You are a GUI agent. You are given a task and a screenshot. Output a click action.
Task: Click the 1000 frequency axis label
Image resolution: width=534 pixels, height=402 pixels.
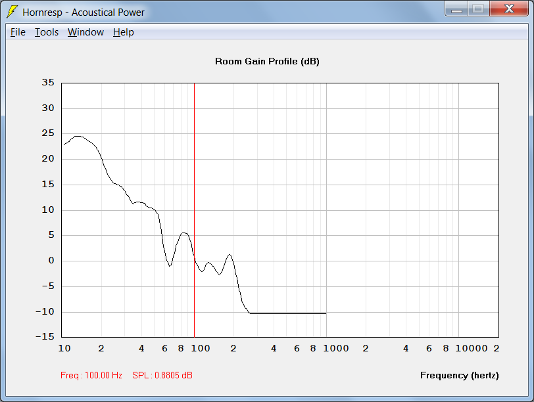point(336,348)
